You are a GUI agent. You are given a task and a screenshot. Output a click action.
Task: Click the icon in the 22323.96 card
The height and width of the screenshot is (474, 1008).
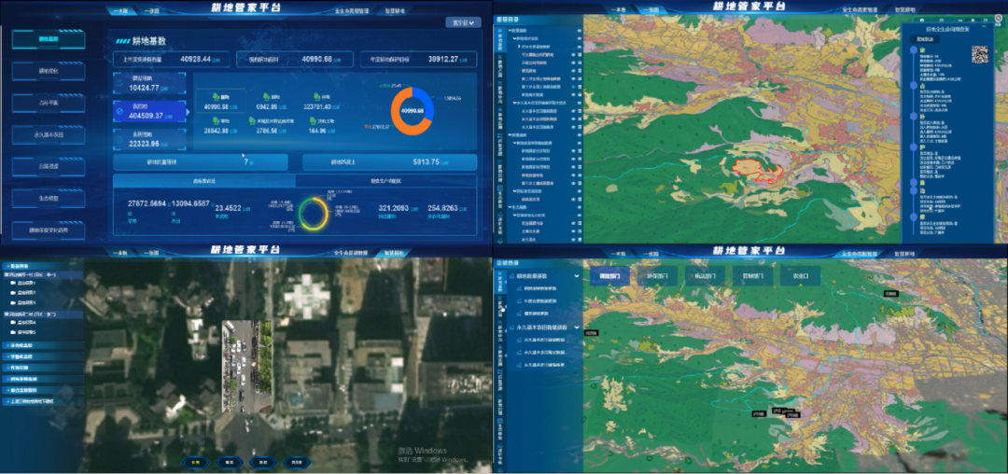[x=119, y=139]
